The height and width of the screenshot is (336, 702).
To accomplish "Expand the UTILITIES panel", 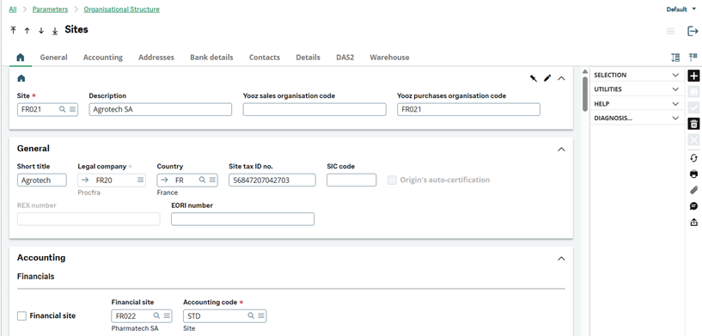I will pos(637,89).
